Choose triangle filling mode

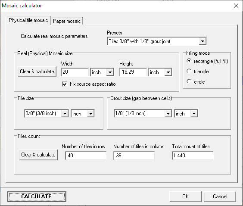click(x=189, y=71)
